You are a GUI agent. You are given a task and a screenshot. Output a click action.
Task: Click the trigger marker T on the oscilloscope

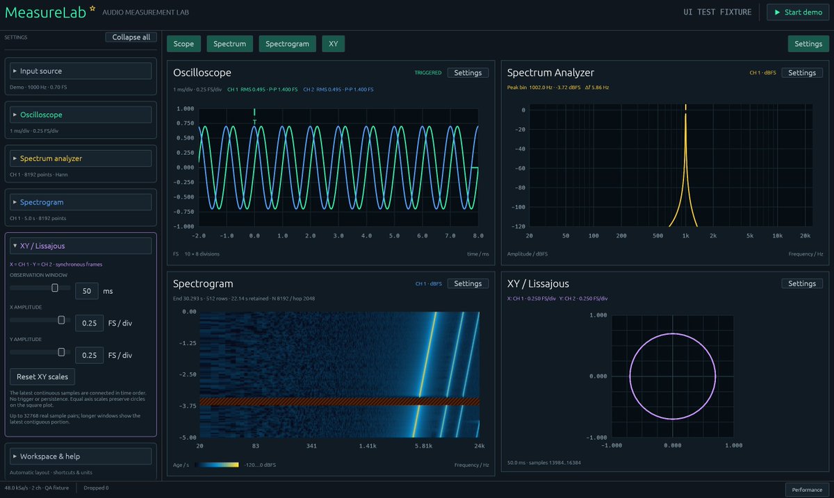click(254, 123)
